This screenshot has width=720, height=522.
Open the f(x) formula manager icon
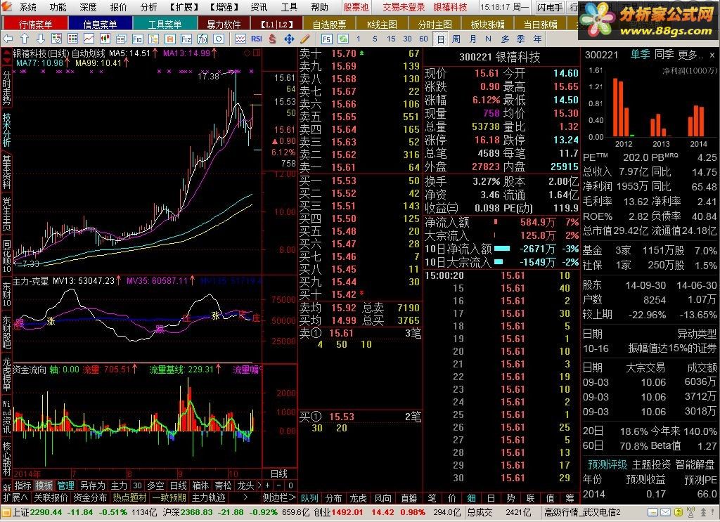pos(202,39)
